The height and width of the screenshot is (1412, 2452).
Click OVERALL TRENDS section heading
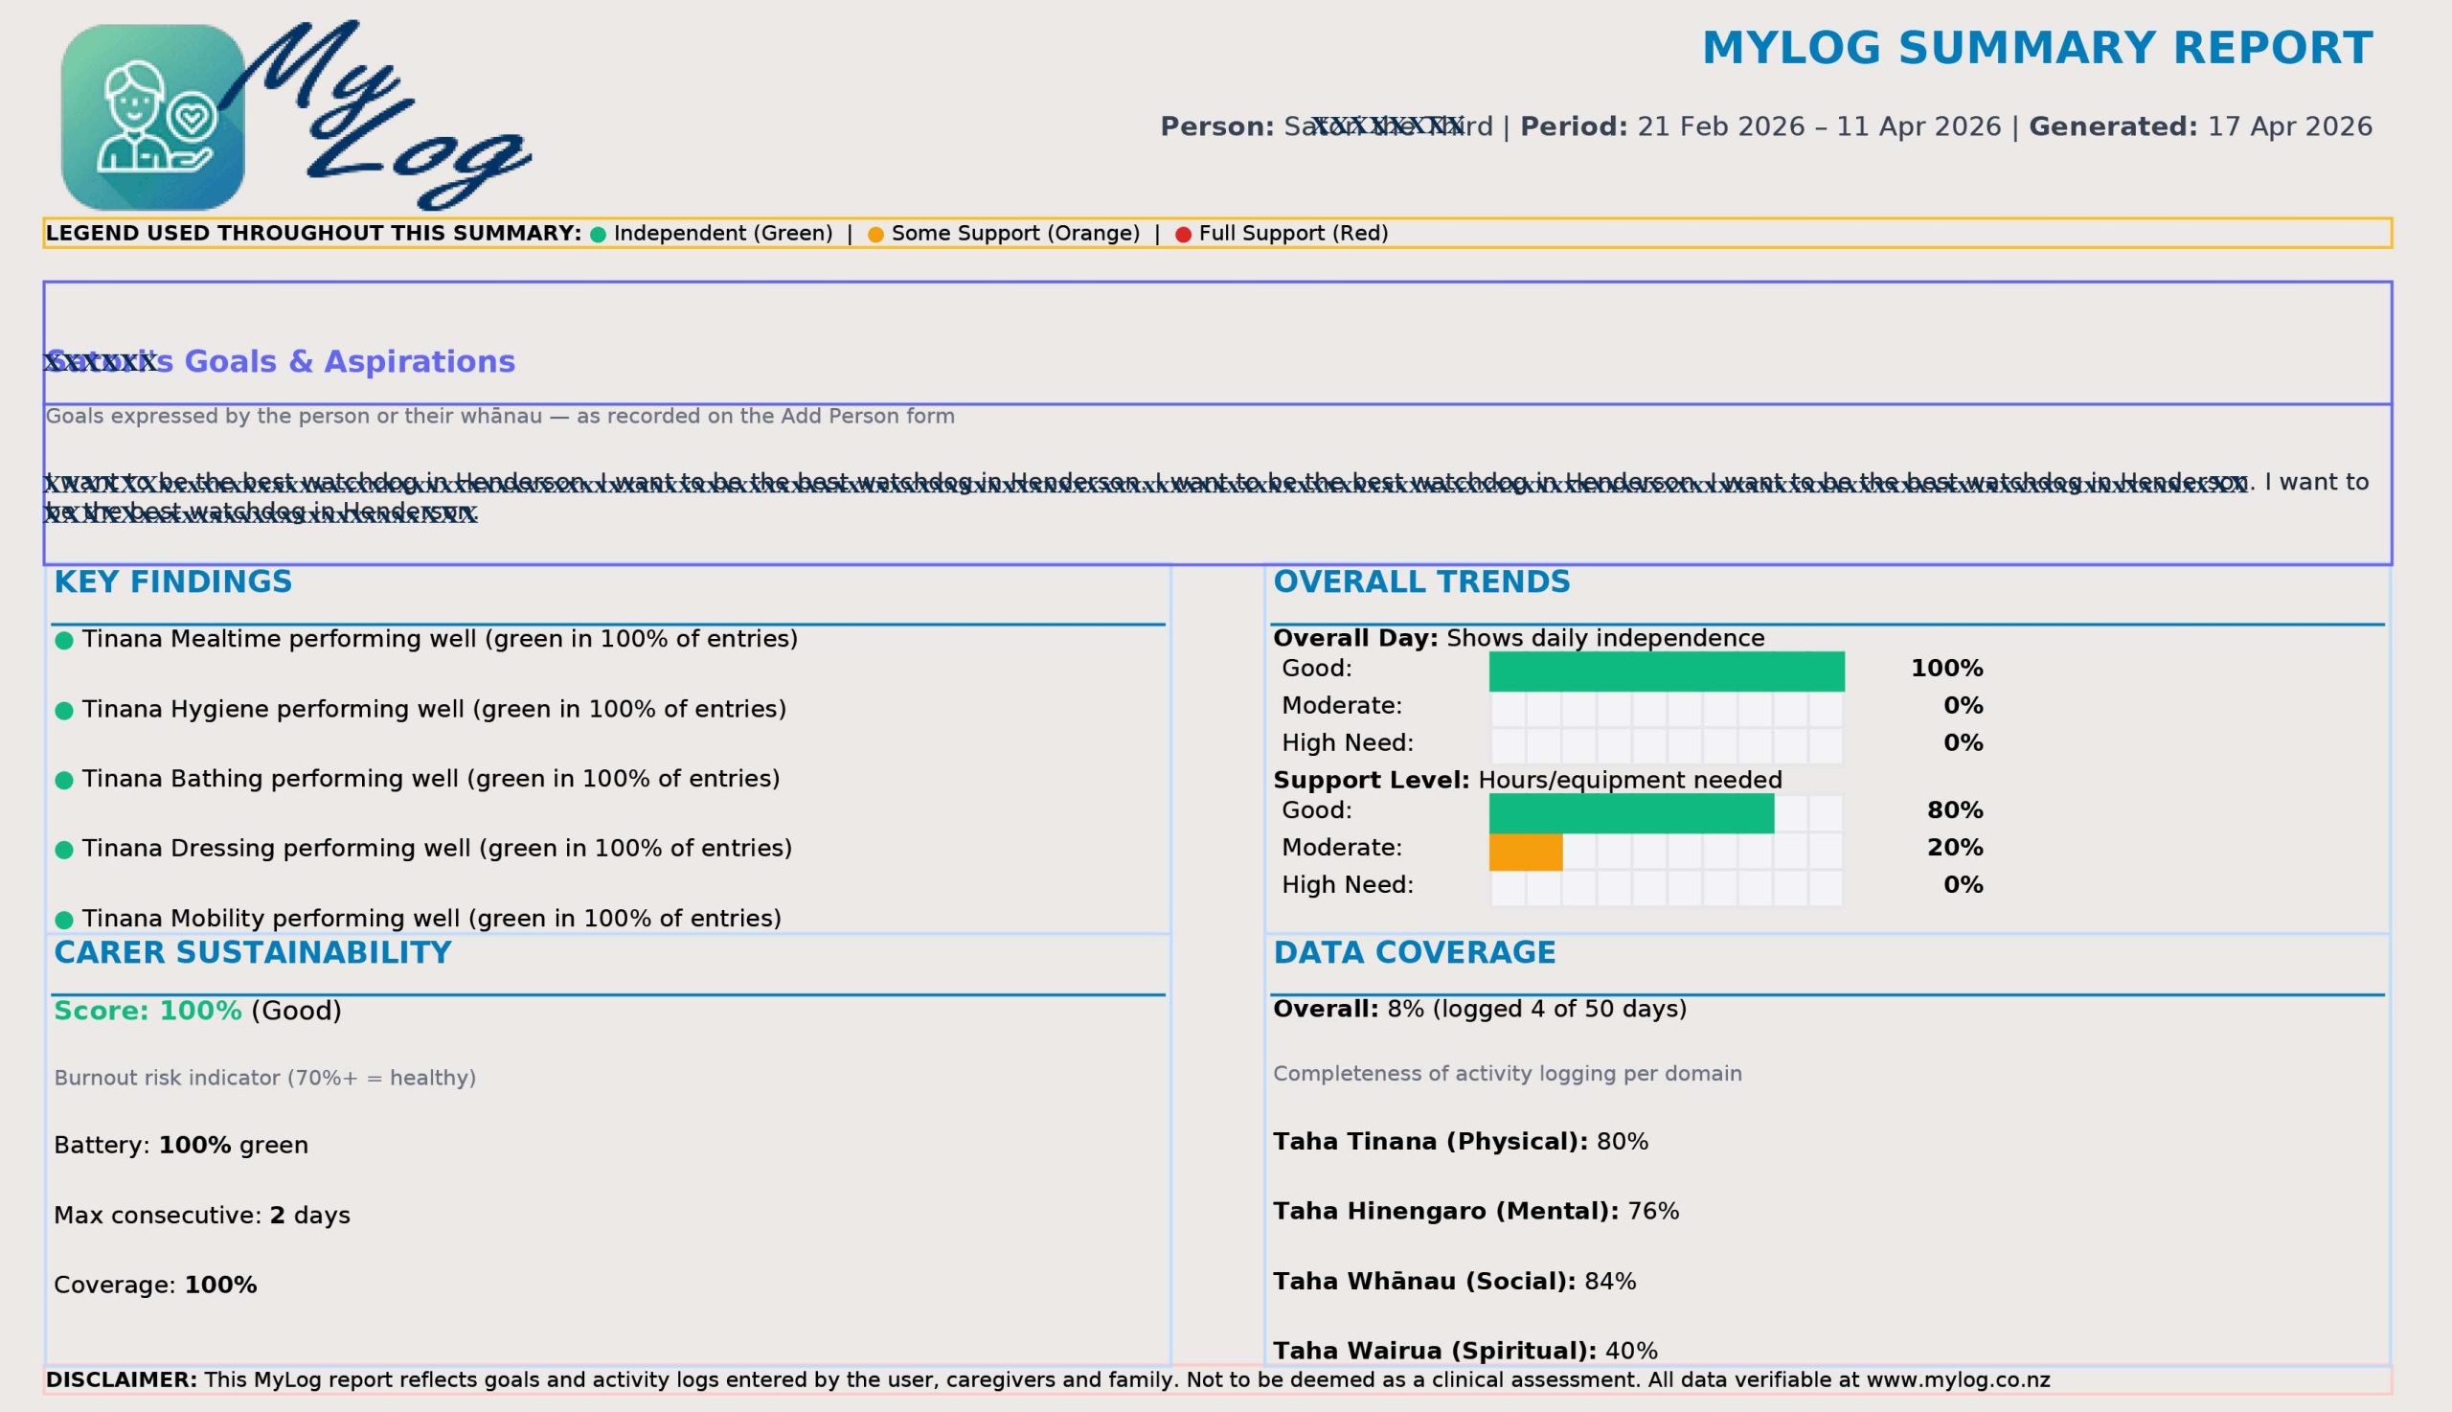[x=1421, y=581]
